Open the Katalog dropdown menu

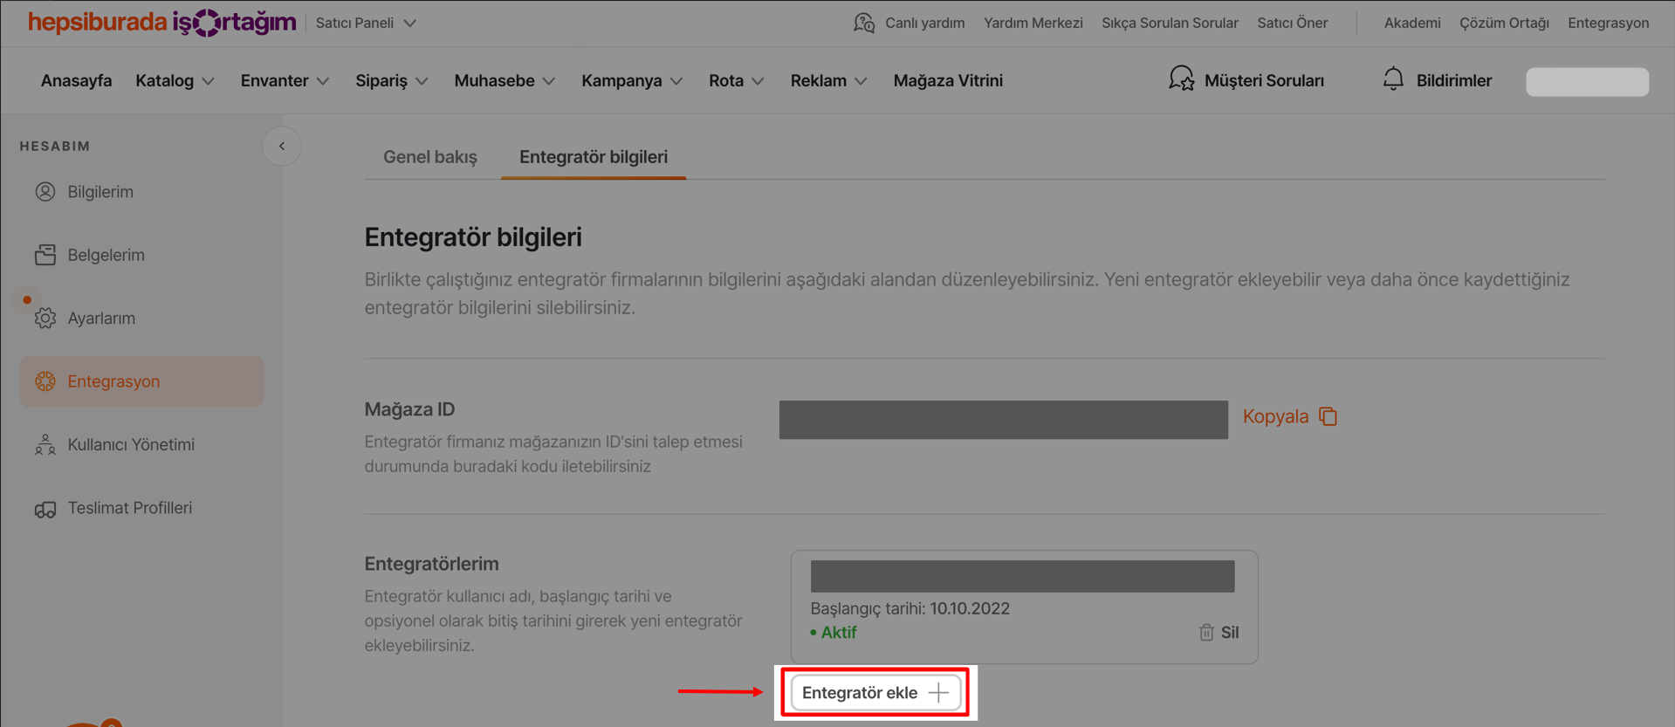175,80
